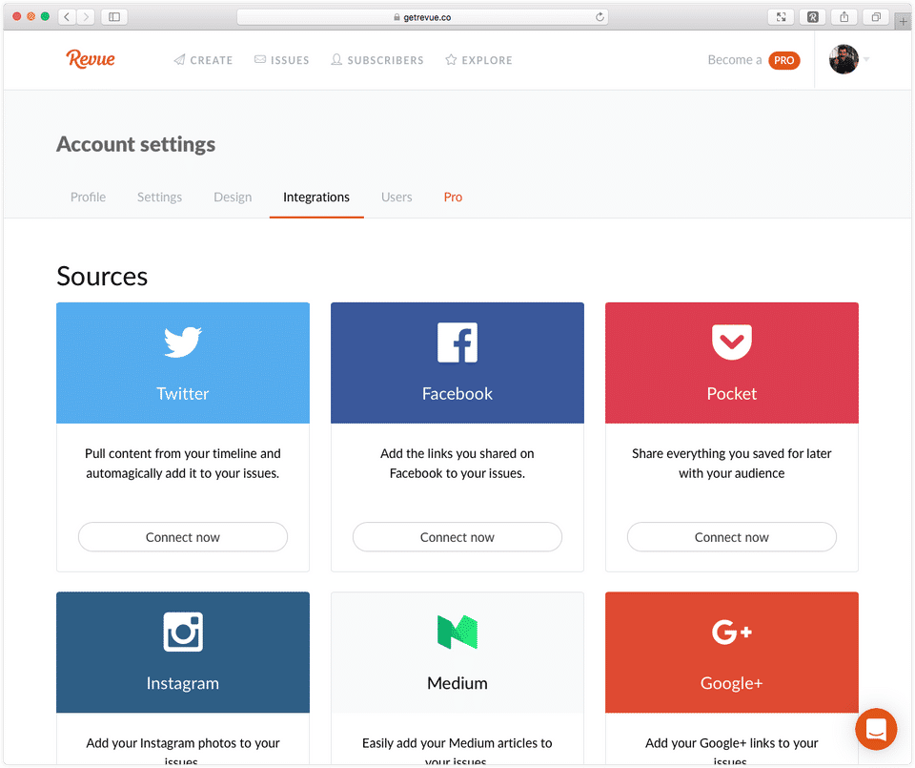Click the Facebook logo icon
The image size is (915, 768).
point(457,342)
